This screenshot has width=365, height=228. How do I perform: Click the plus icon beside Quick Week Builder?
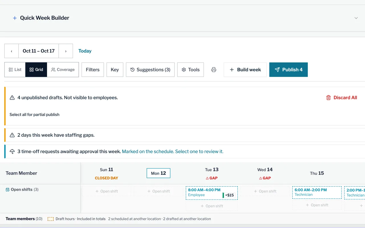(x=15, y=18)
